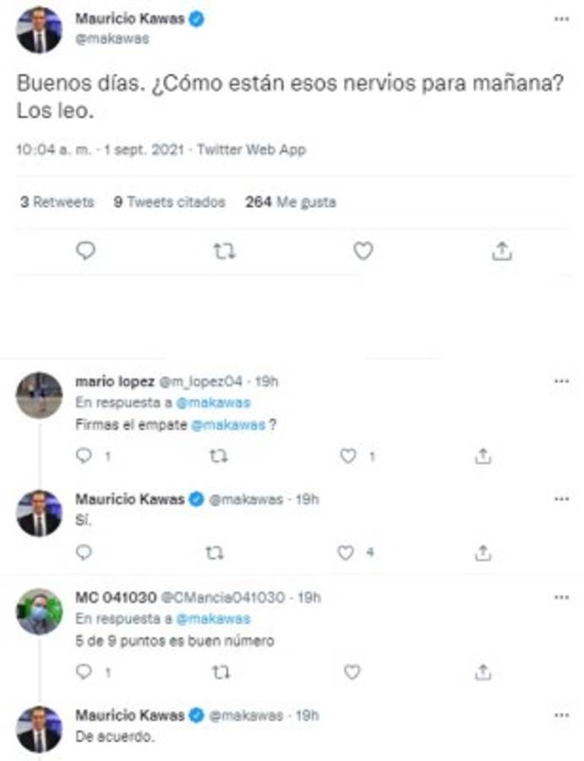View the 3 Retweets list
The image size is (584, 761).
[x=57, y=202]
